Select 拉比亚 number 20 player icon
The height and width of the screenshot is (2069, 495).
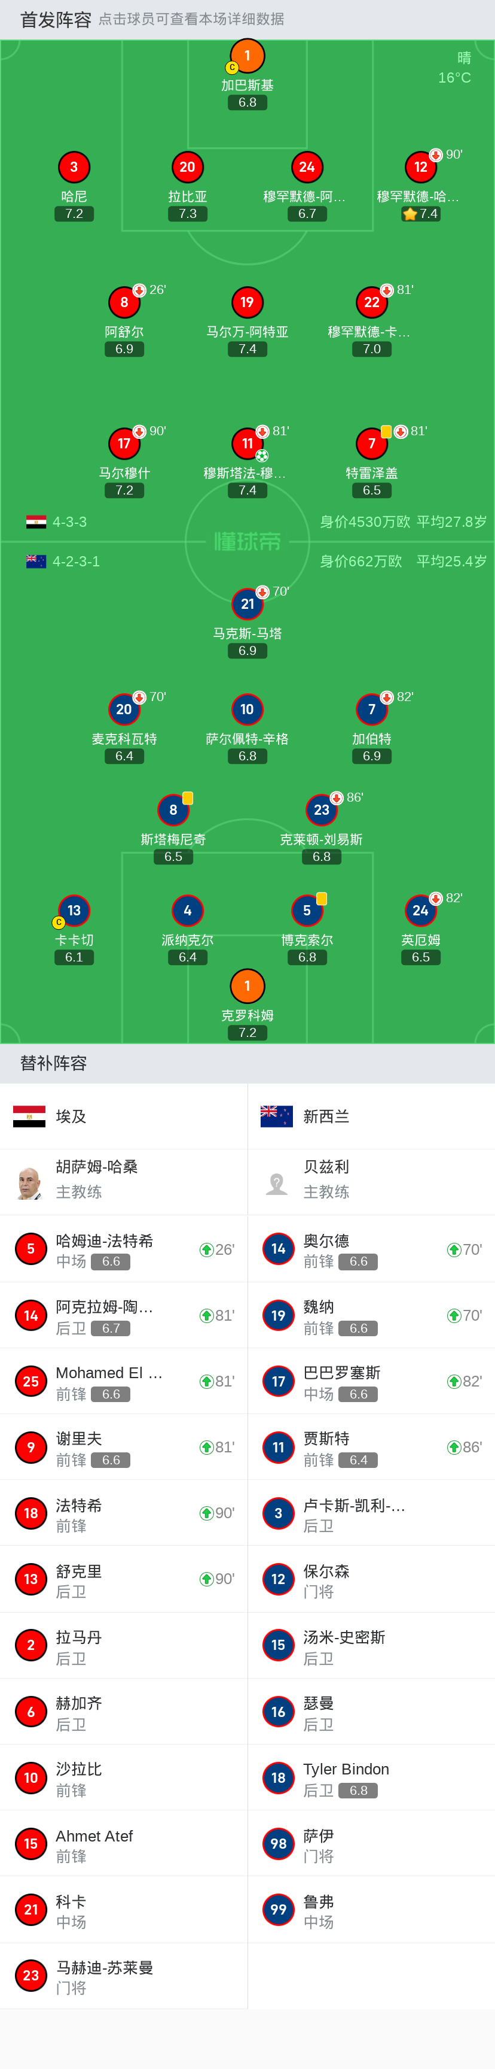click(187, 167)
